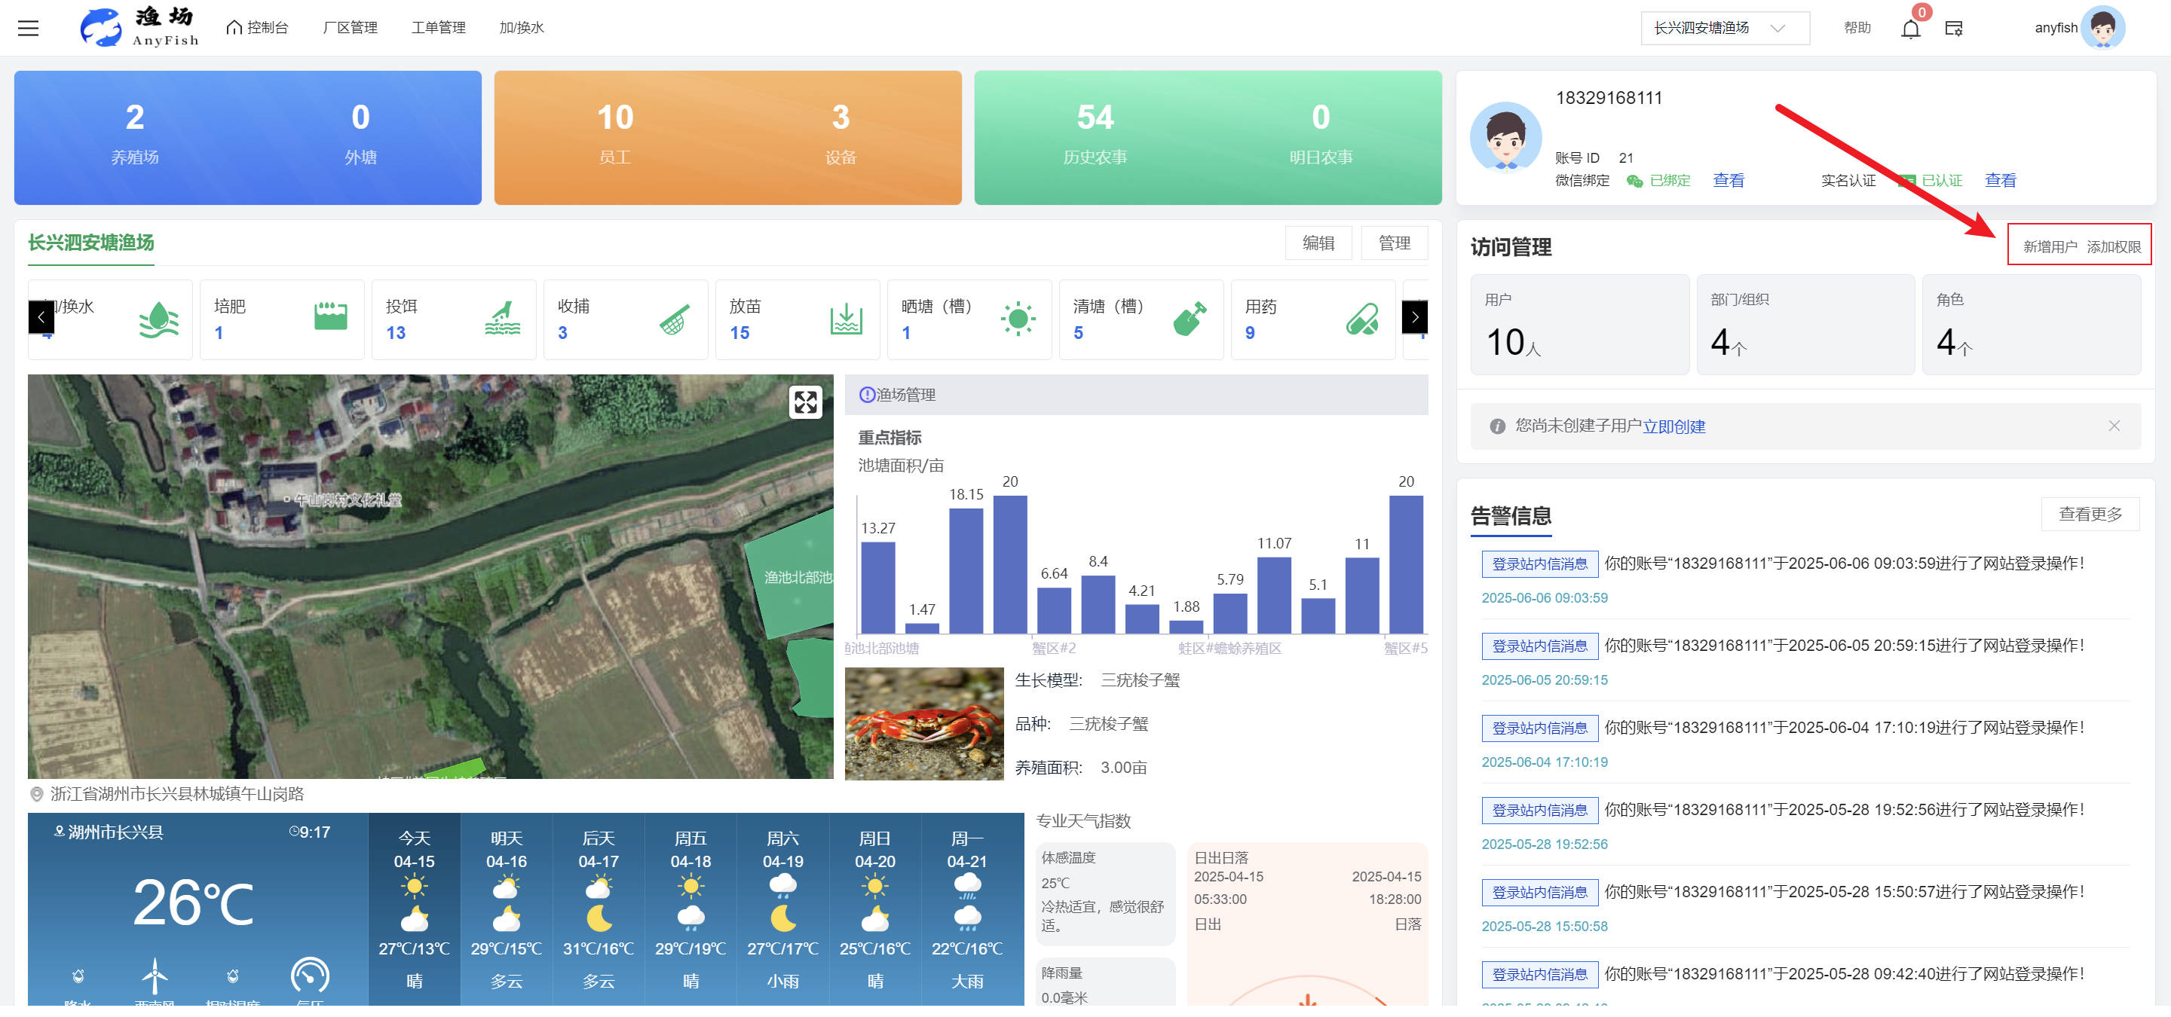Open the 长兴泗安塘渔场 farm selector dropdown

pyautogui.click(x=1723, y=28)
